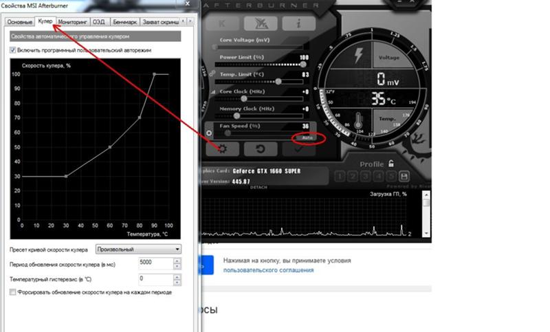Select the Кулер tab
Viewport: 550px width, 332px height.
(x=45, y=21)
